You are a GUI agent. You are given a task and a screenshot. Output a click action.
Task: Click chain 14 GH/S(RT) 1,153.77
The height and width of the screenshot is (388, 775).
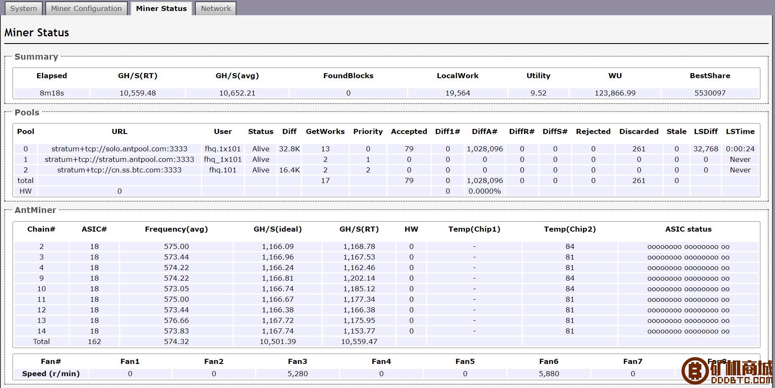(x=359, y=331)
